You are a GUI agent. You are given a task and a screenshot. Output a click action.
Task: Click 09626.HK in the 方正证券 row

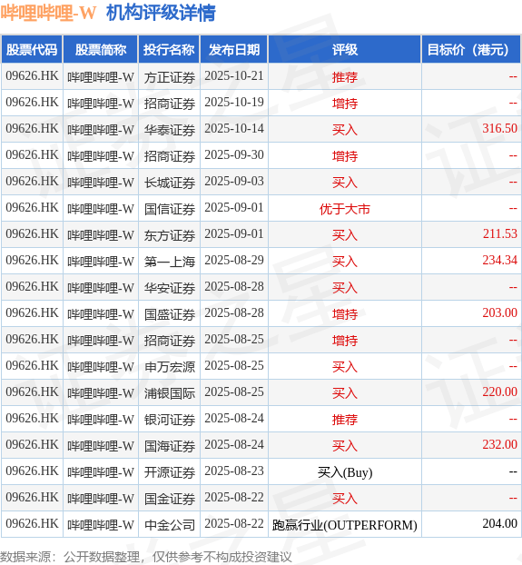32,76
